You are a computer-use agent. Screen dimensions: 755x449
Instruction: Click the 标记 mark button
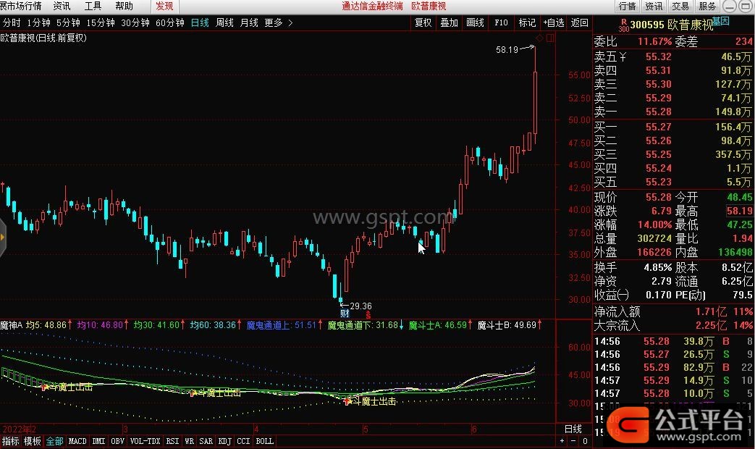pyautogui.click(x=527, y=22)
